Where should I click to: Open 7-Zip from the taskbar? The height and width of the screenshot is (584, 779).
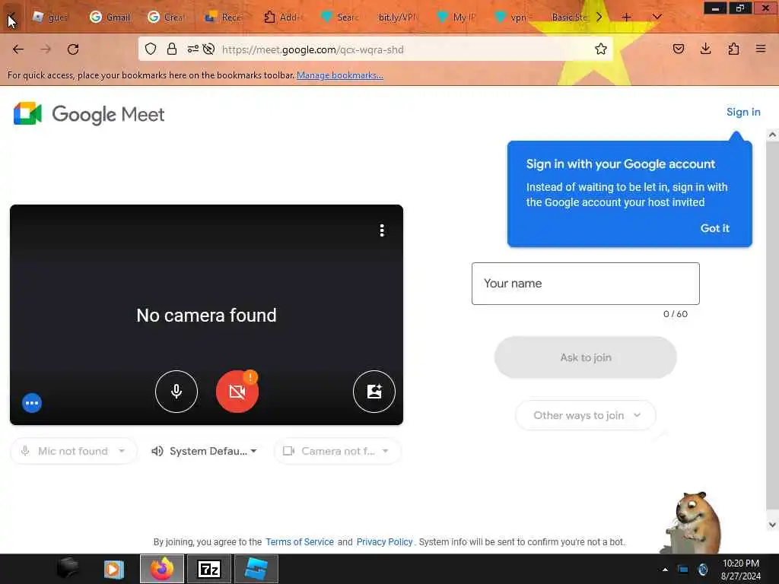coord(208,569)
